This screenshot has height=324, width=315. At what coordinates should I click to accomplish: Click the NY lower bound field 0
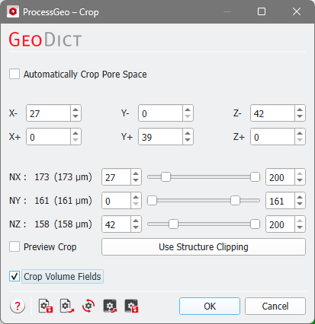[x=117, y=201]
